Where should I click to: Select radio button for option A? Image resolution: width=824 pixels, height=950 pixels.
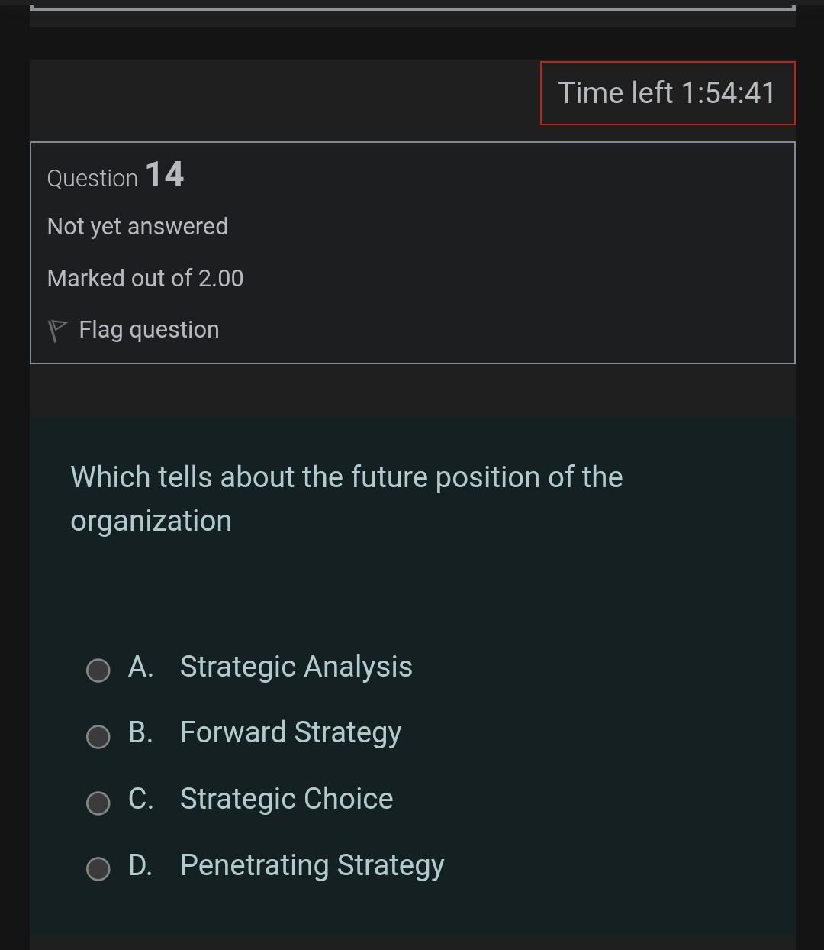coord(98,670)
